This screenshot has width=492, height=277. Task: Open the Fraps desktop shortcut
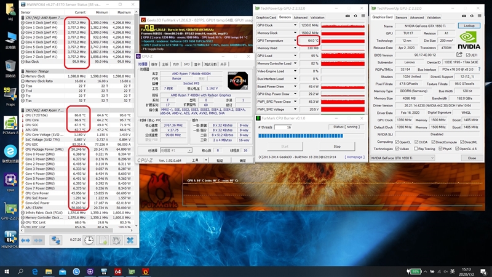(10, 97)
